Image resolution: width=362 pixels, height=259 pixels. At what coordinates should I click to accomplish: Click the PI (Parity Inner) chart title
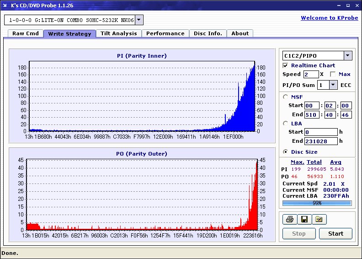[x=142, y=56]
